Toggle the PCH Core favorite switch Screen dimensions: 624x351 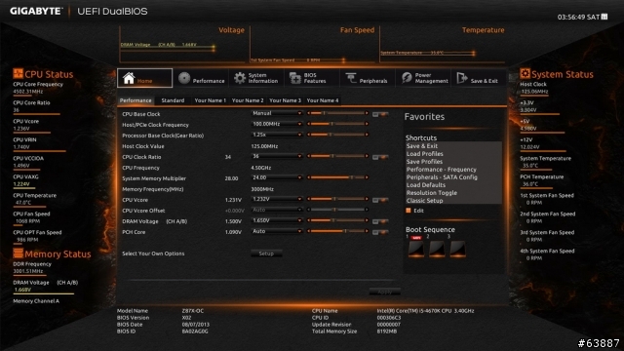(380, 232)
